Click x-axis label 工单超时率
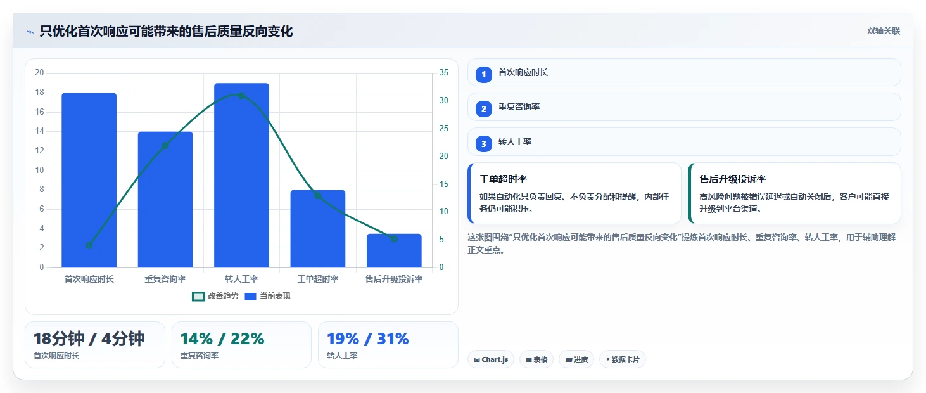Viewport: 926px width, 393px height. pos(318,279)
